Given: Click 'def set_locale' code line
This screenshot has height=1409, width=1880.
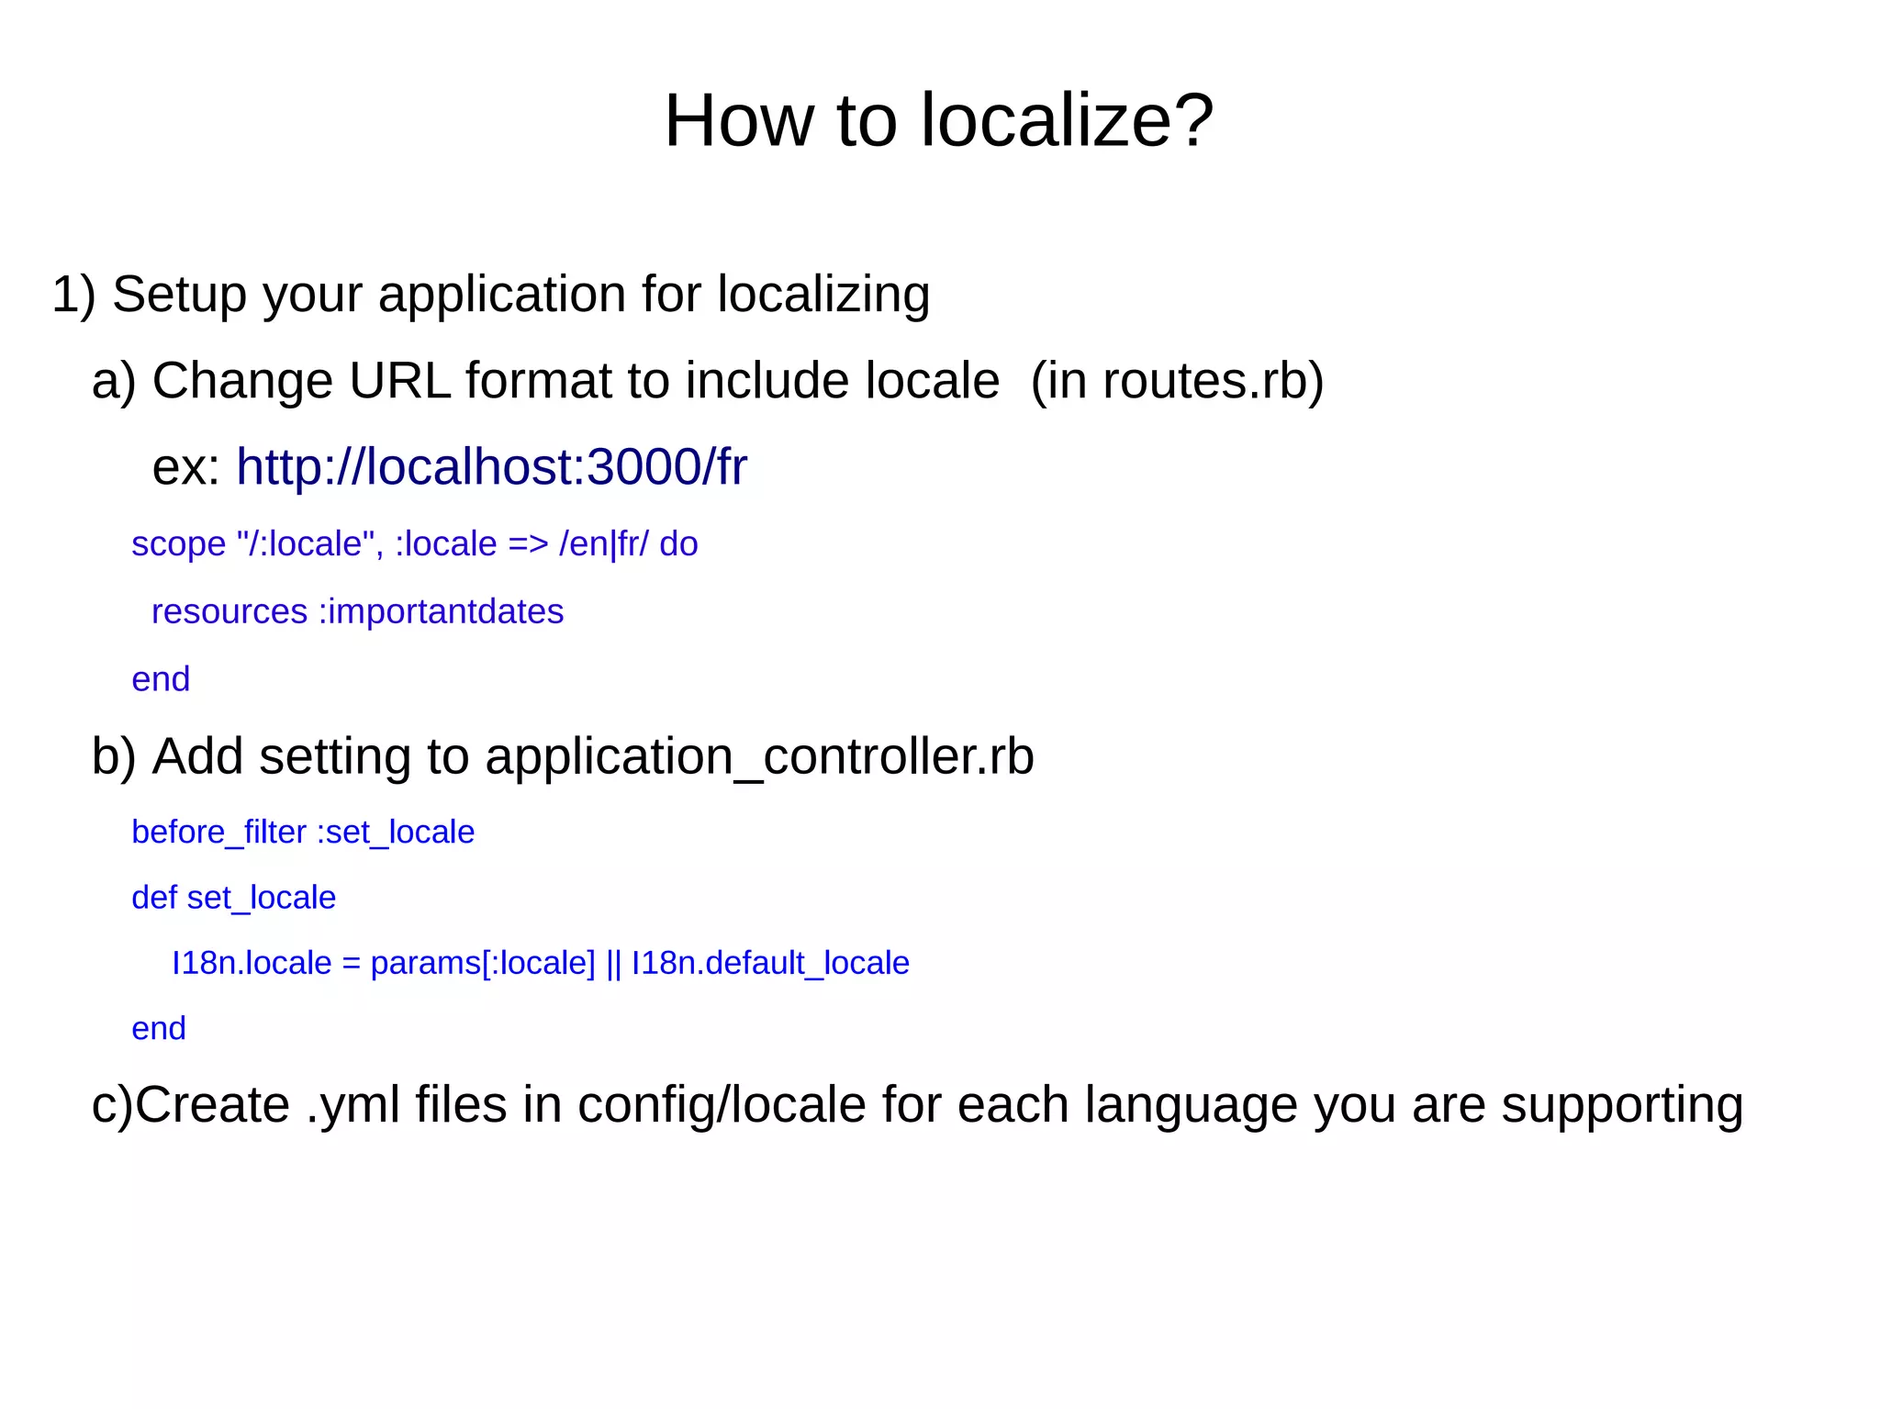Looking at the screenshot, I should (233, 898).
